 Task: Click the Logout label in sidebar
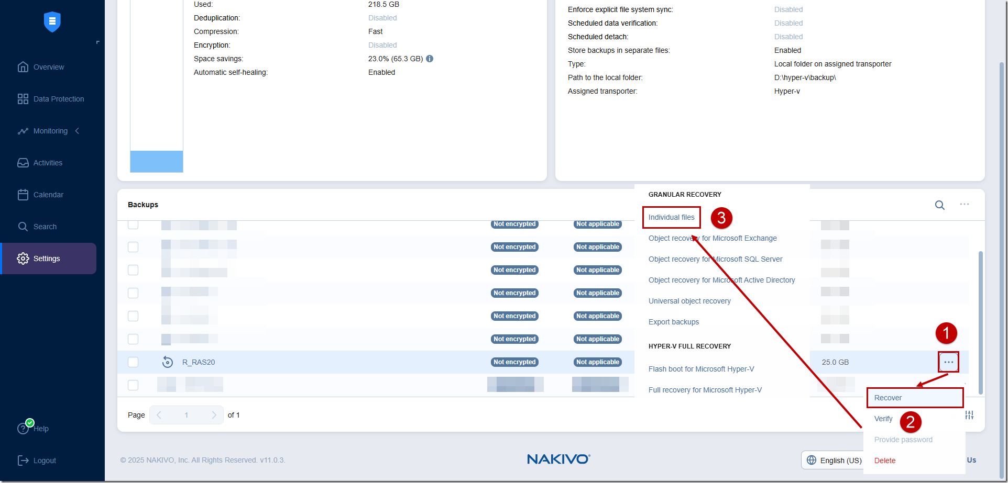pyautogui.click(x=45, y=460)
